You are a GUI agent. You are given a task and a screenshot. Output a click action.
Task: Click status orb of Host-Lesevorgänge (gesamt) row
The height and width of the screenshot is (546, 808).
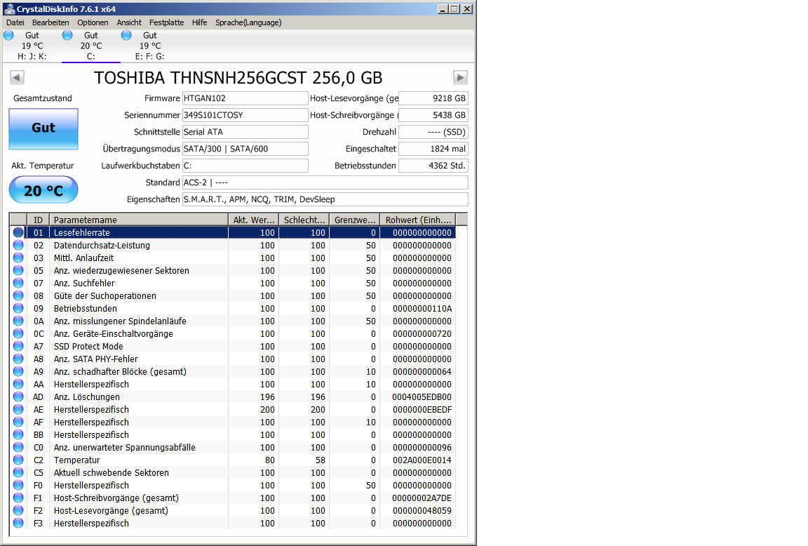18,510
